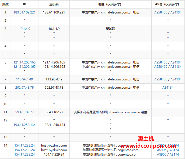
Task: Click the AS174 link in hop 14's last line
Action: pos(174,154)
